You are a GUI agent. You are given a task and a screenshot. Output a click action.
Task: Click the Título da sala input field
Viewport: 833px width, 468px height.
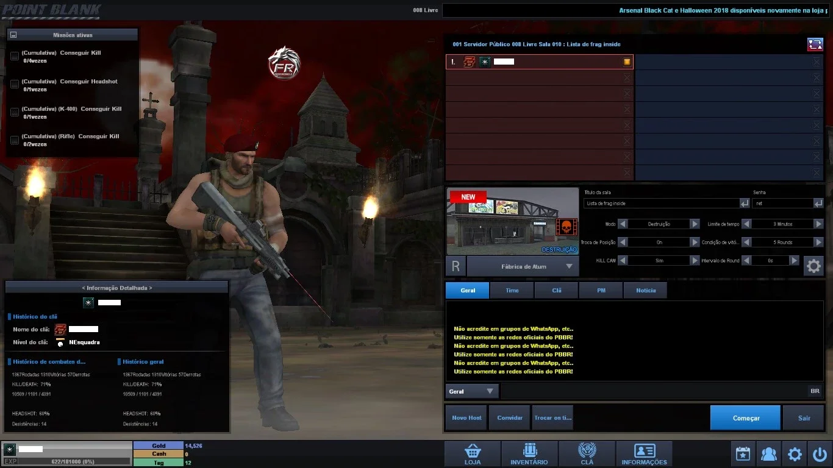[661, 203]
